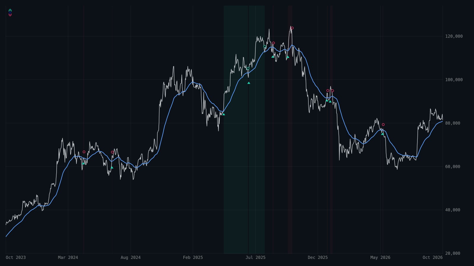Click the stacked chevrons icon above the chart
The height and width of the screenshot is (266, 474).
pyautogui.click(x=10, y=12)
